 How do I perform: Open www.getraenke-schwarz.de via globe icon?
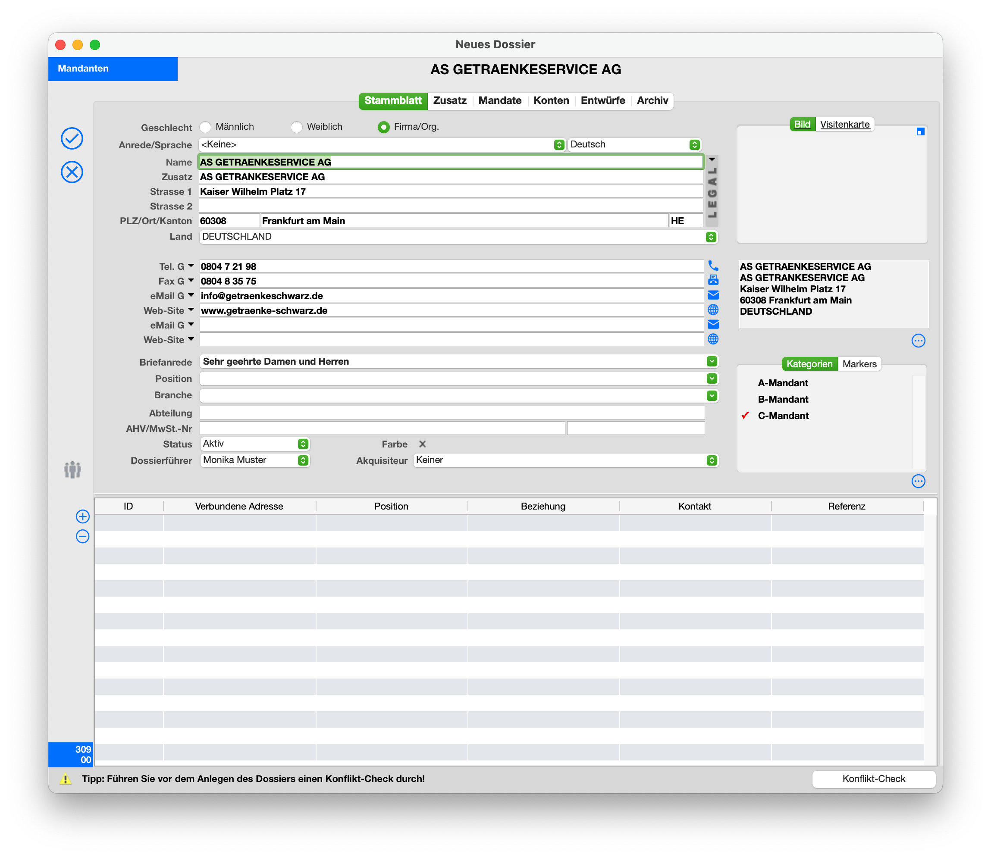(x=713, y=310)
